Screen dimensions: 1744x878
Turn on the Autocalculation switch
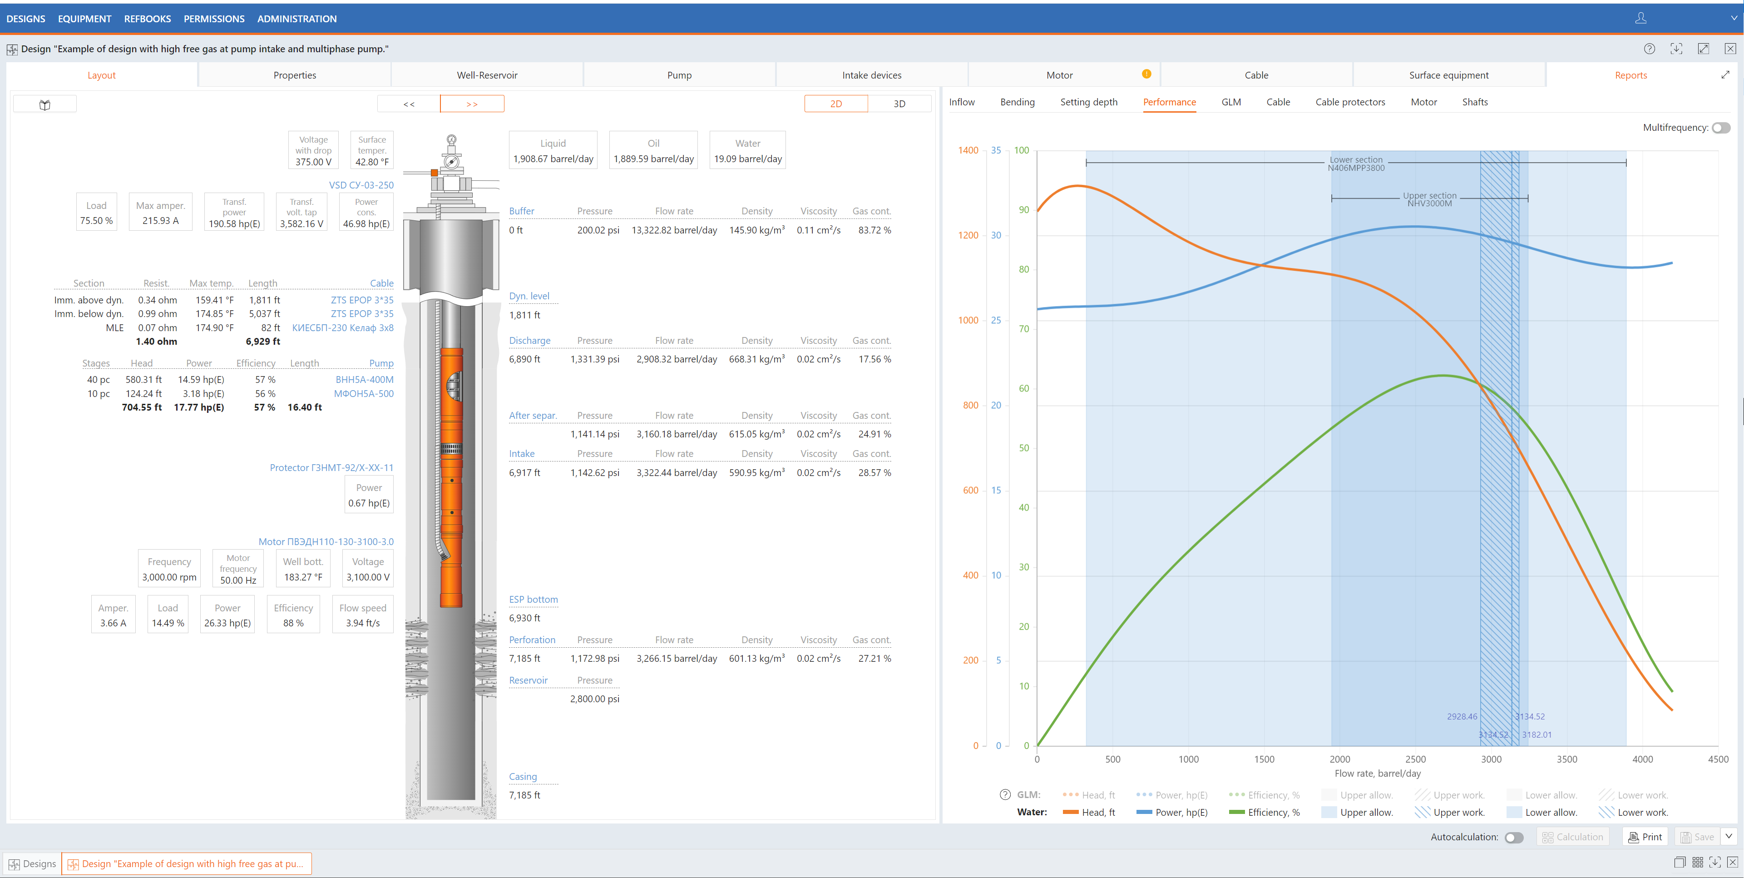coord(1514,838)
